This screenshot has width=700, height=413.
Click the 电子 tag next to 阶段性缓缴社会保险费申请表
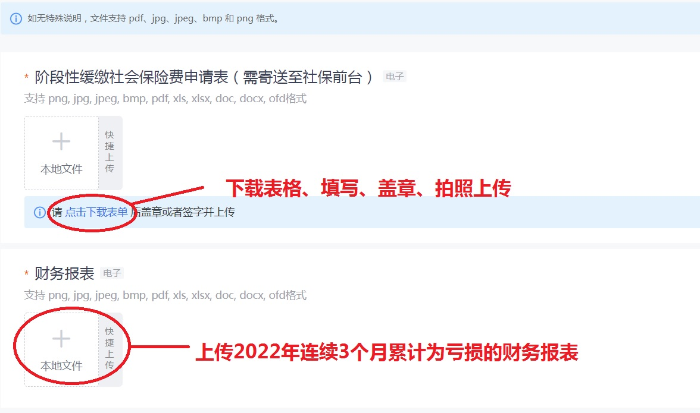click(395, 77)
